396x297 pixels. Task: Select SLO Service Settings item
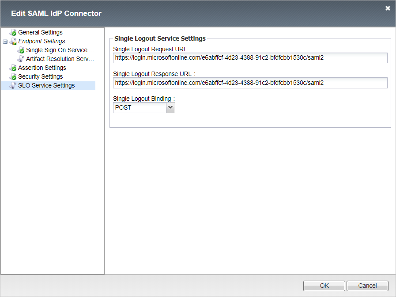(46, 85)
